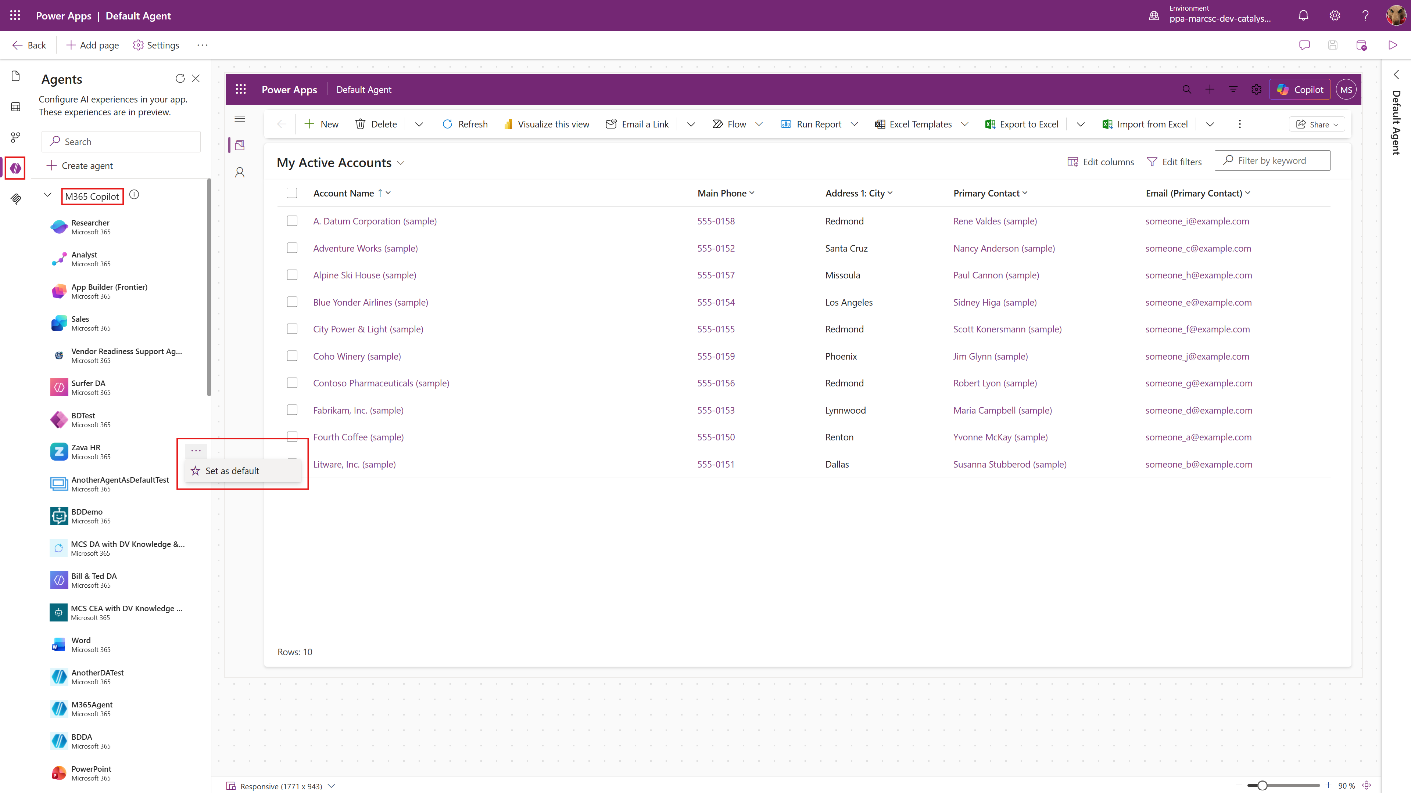
Task: Show M365 Copilot info tooltip icon
Action: [134, 195]
